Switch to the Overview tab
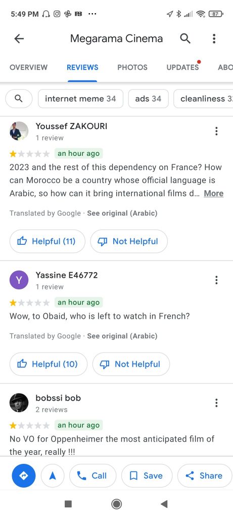This screenshot has height=518, width=233. (x=28, y=67)
